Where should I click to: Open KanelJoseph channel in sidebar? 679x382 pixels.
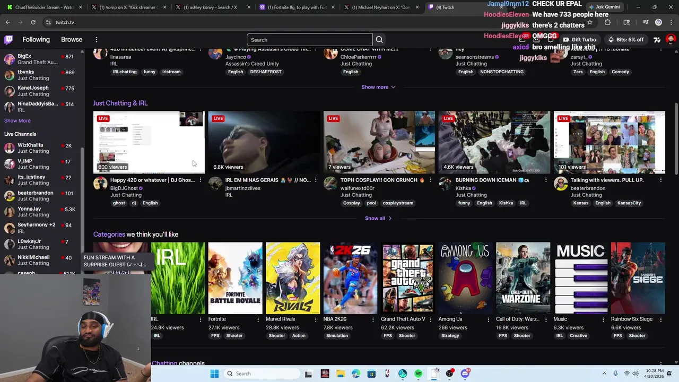(40, 91)
